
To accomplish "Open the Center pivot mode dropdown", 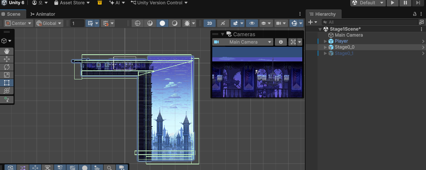I will point(19,23).
